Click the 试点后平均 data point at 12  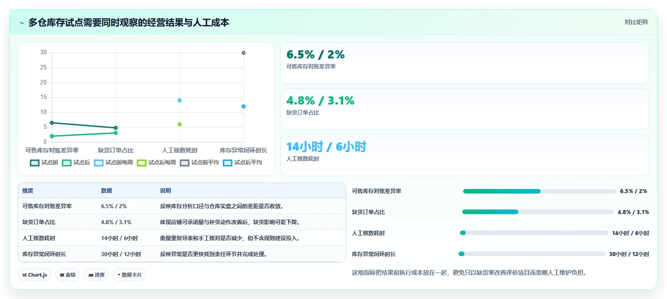click(244, 106)
